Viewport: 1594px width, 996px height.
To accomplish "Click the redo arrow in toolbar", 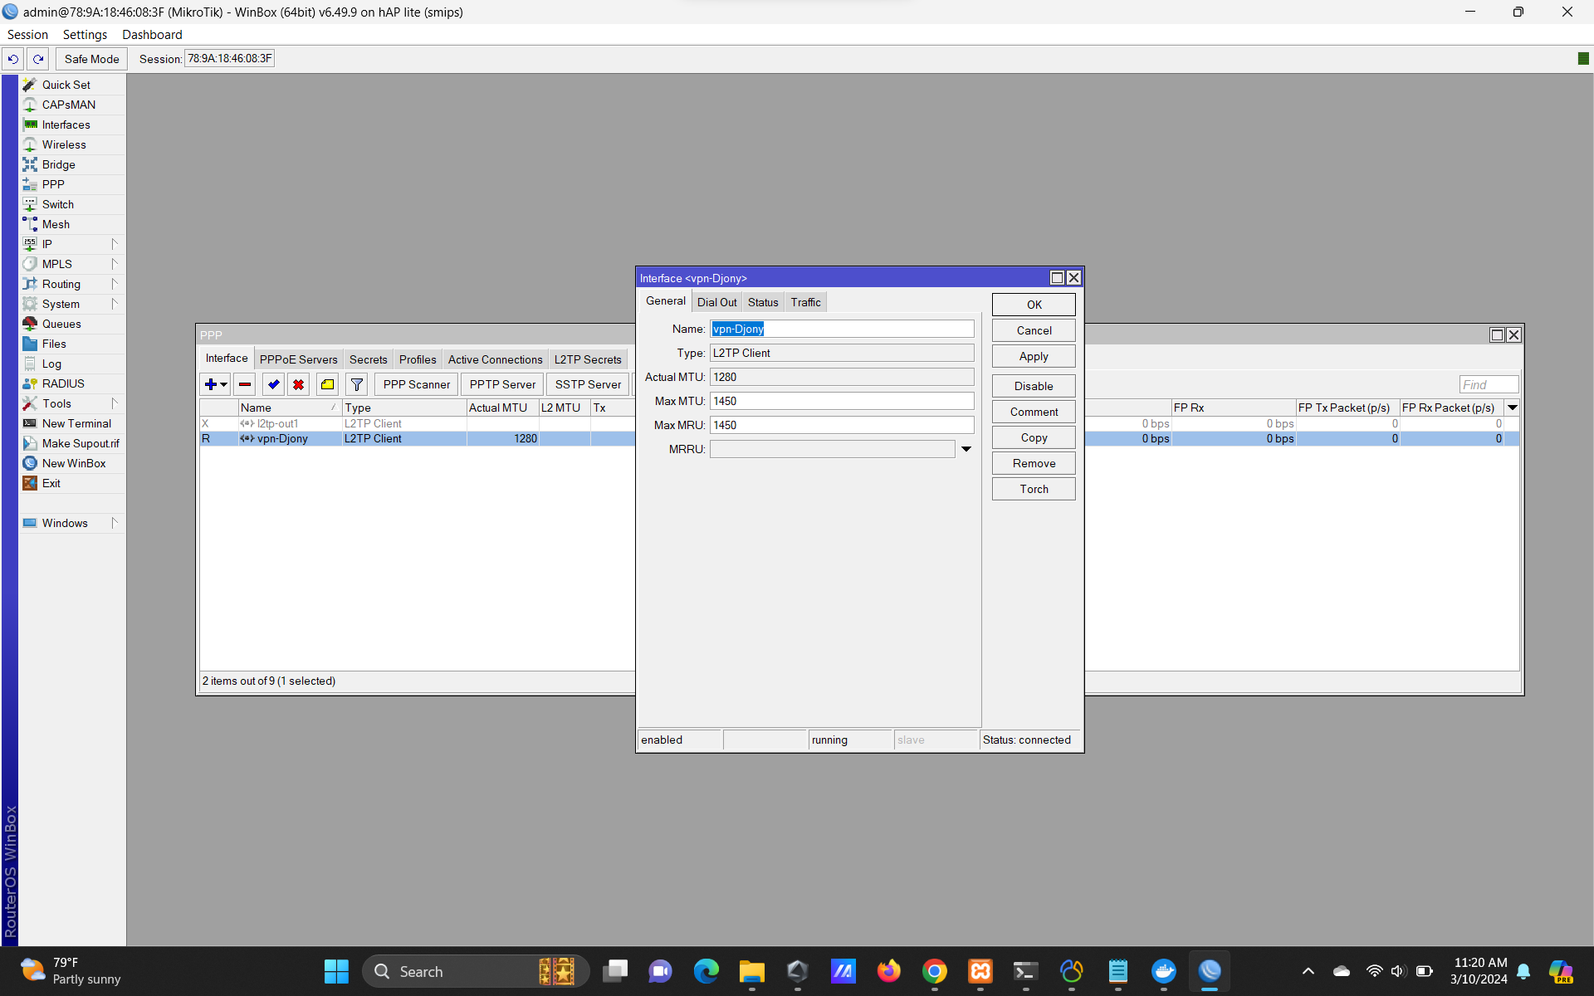I will [38, 59].
